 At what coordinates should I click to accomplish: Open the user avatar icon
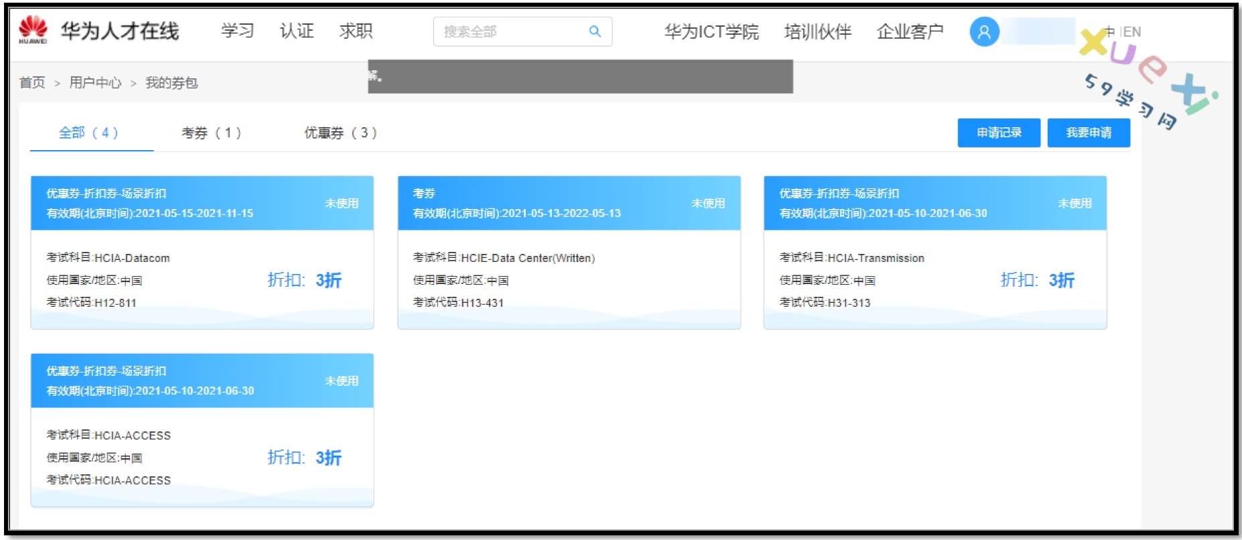tap(984, 31)
